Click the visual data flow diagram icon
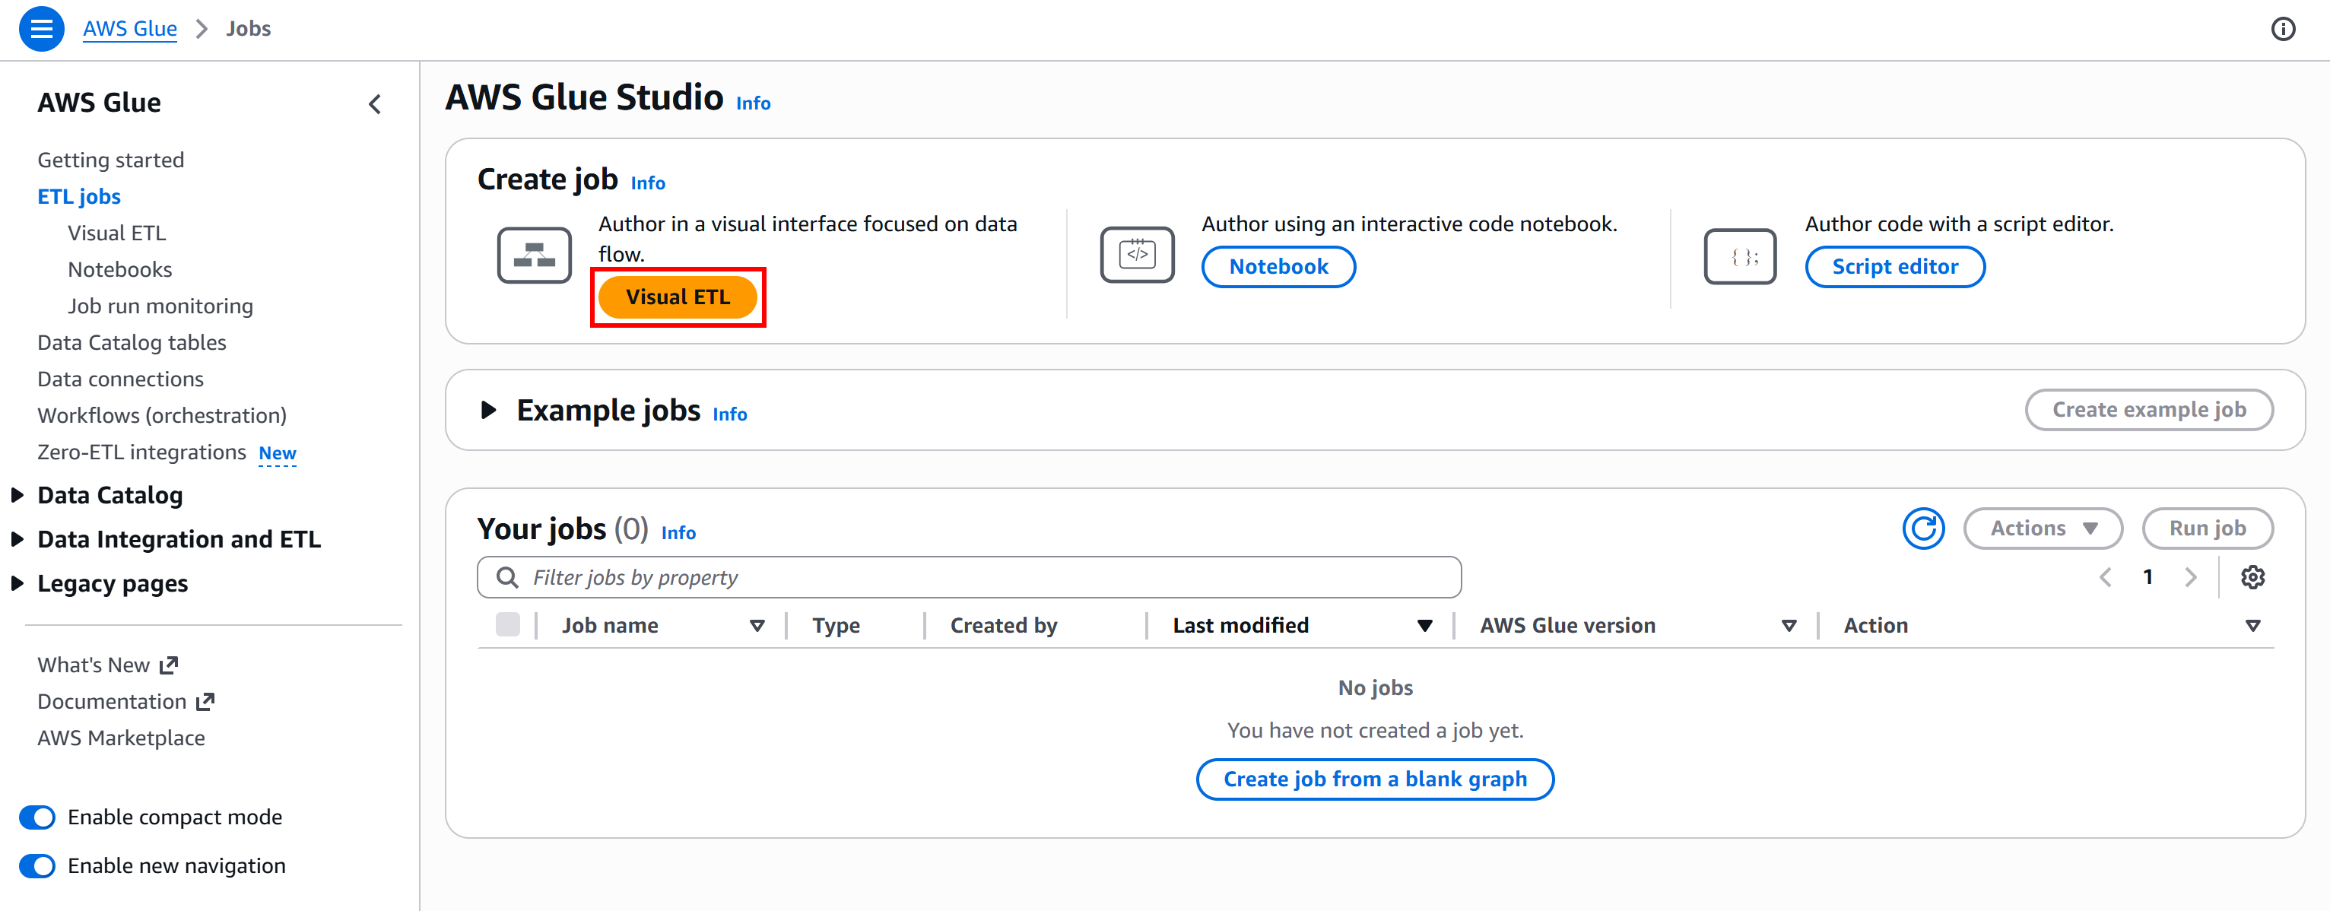 point(534,256)
